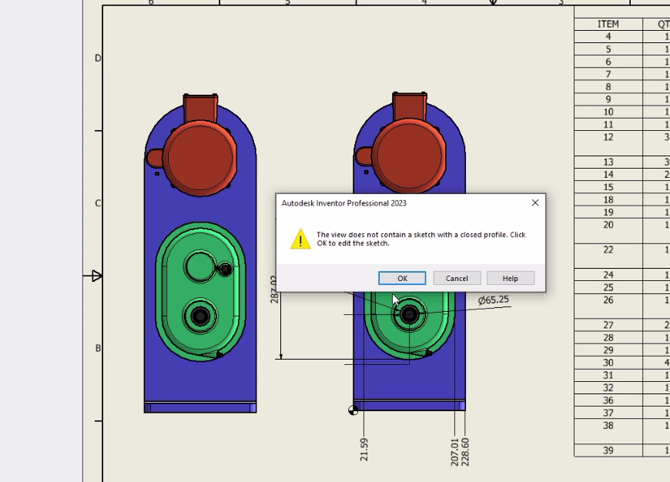670x482 pixels.
Task: Select the 21.59 dimension text
Action: click(363, 450)
